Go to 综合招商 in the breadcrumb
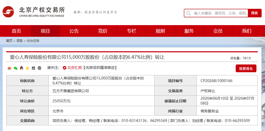Image resolution: width=265 pixels, height=131 pixels. (x=33, y=41)
